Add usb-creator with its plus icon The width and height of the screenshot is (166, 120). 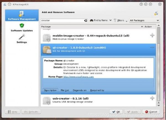pos(152,98)
